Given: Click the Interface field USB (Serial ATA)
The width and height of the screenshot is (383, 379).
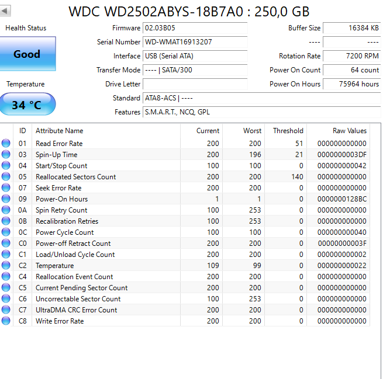Looking at the screenshot, I should click(195, 56).
